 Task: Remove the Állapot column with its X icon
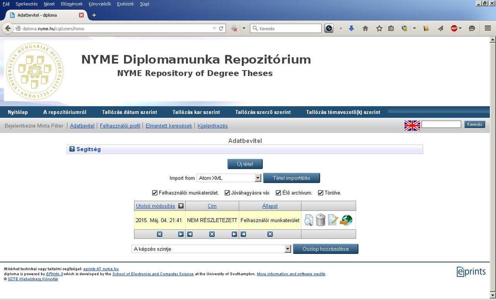[270, 234]
